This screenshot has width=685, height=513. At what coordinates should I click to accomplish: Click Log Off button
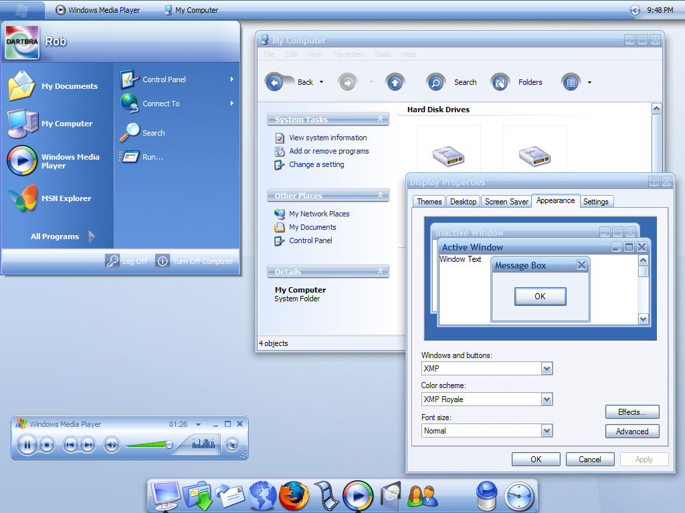[x=126, y=261]
